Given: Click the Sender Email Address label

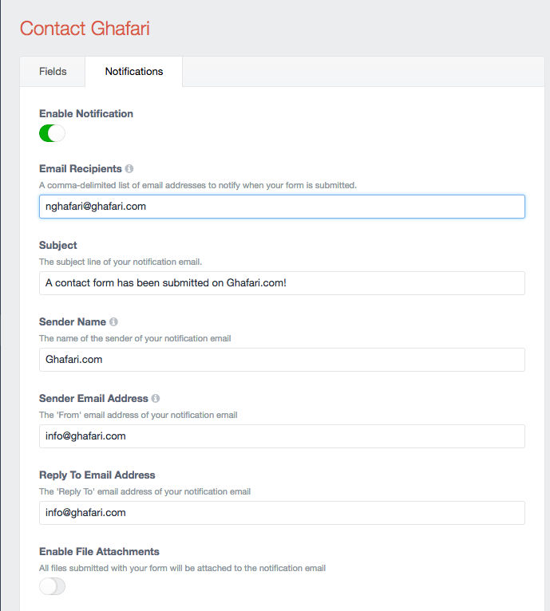Looking at the screenshot, I should pyautogui.click(x=93, y=398).
